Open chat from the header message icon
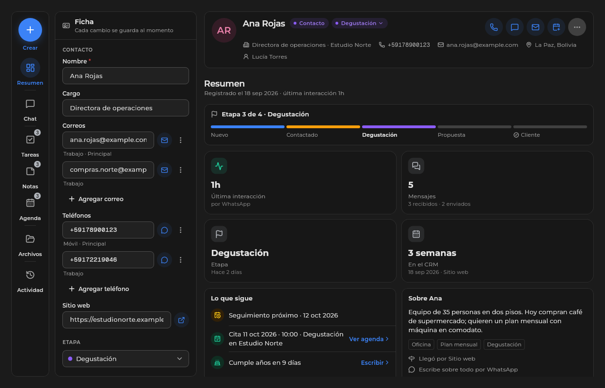 coord(515,27)
